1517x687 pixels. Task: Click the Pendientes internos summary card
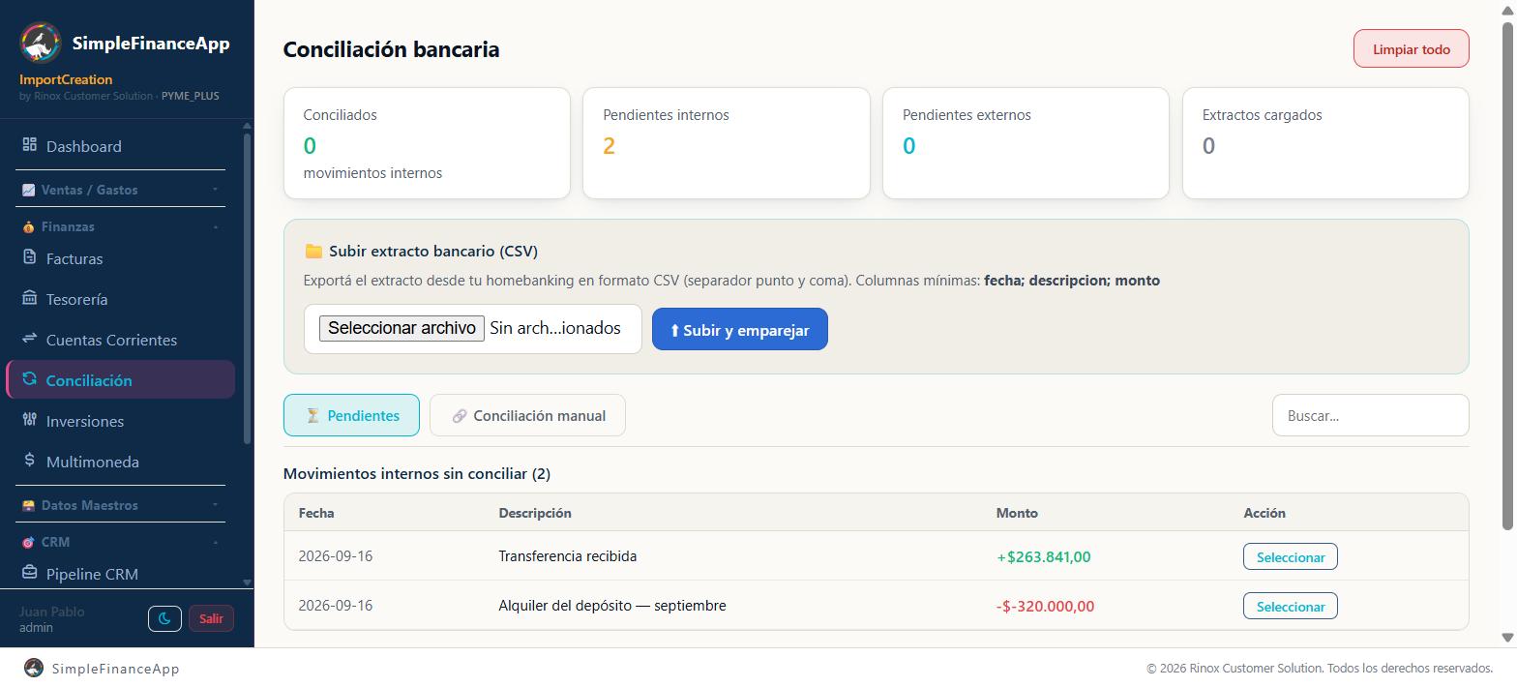pos(727,143)
